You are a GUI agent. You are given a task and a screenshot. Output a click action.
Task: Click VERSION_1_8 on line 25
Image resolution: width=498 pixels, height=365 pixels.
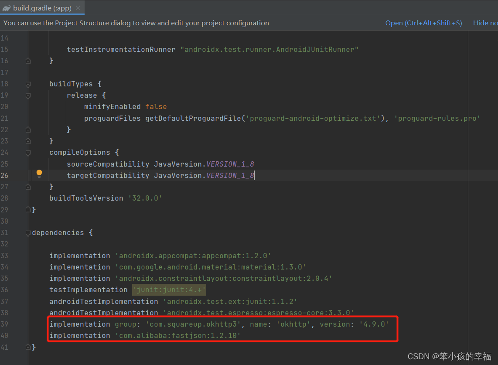pyautogui.click(x=230, y=164)
